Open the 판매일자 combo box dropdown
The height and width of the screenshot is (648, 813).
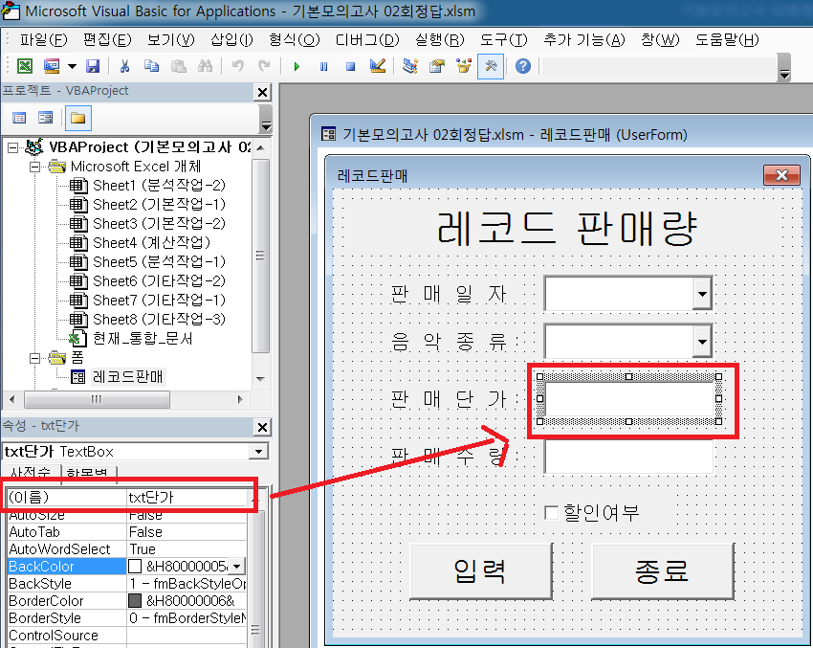(702, 294)
